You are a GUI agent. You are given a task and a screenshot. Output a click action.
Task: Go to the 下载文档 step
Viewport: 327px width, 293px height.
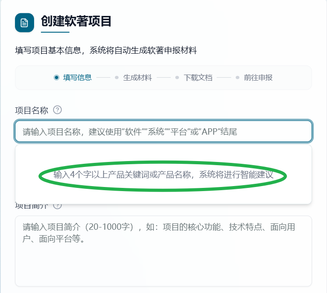[x=194, y=77]
